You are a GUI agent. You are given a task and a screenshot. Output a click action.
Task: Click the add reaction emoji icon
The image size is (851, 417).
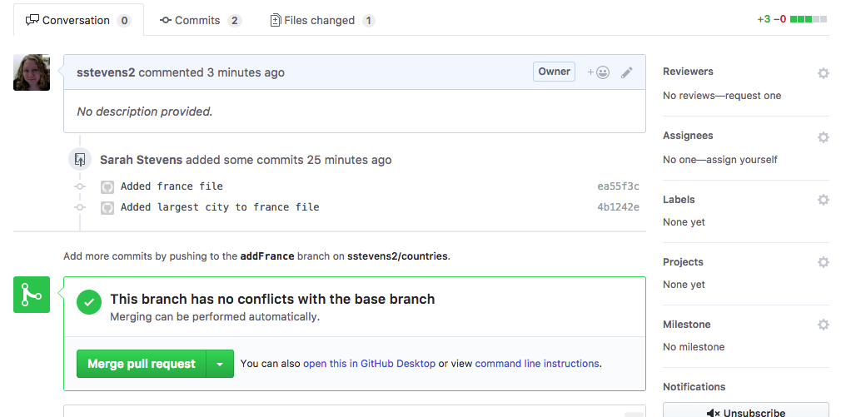[598, 72]
